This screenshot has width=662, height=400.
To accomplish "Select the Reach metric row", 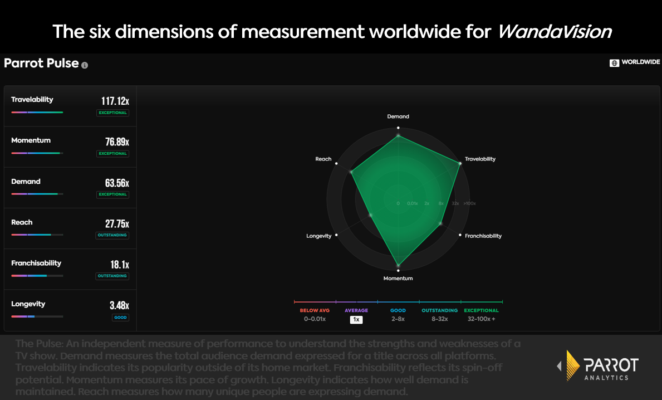I will click(x=70, y=228).
